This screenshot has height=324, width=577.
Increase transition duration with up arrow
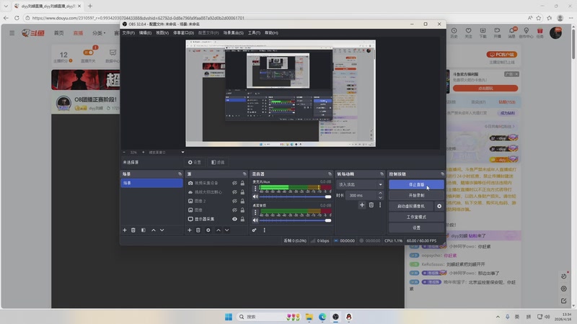(380, 193)
